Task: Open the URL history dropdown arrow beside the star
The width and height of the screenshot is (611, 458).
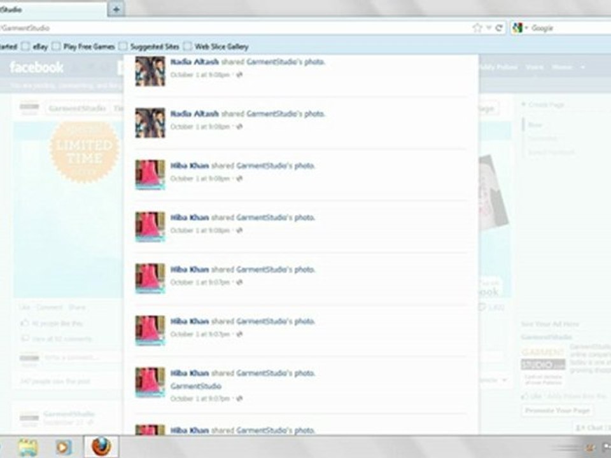Action: pyautogui.click(x=489, y=27)
